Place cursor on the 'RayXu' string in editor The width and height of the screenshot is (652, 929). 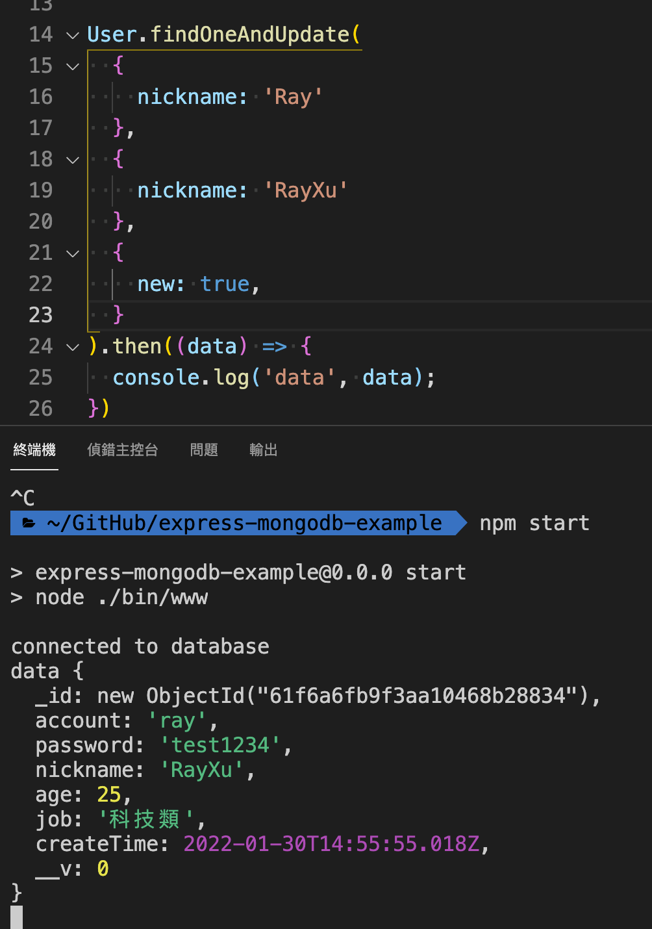pos(305,190)
